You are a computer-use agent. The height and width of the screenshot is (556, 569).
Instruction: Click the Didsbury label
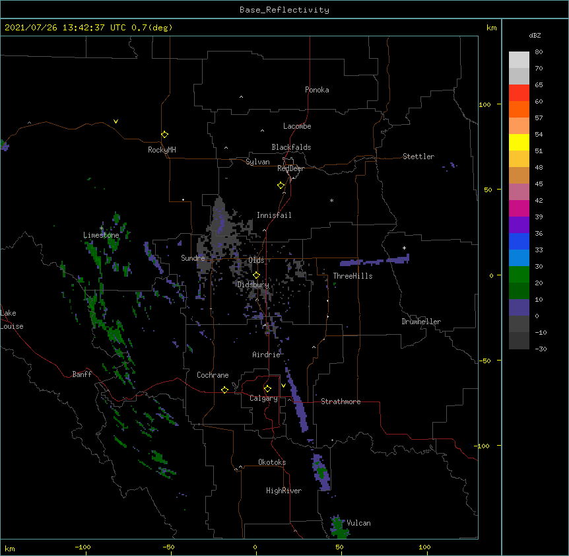coord(253,285)
